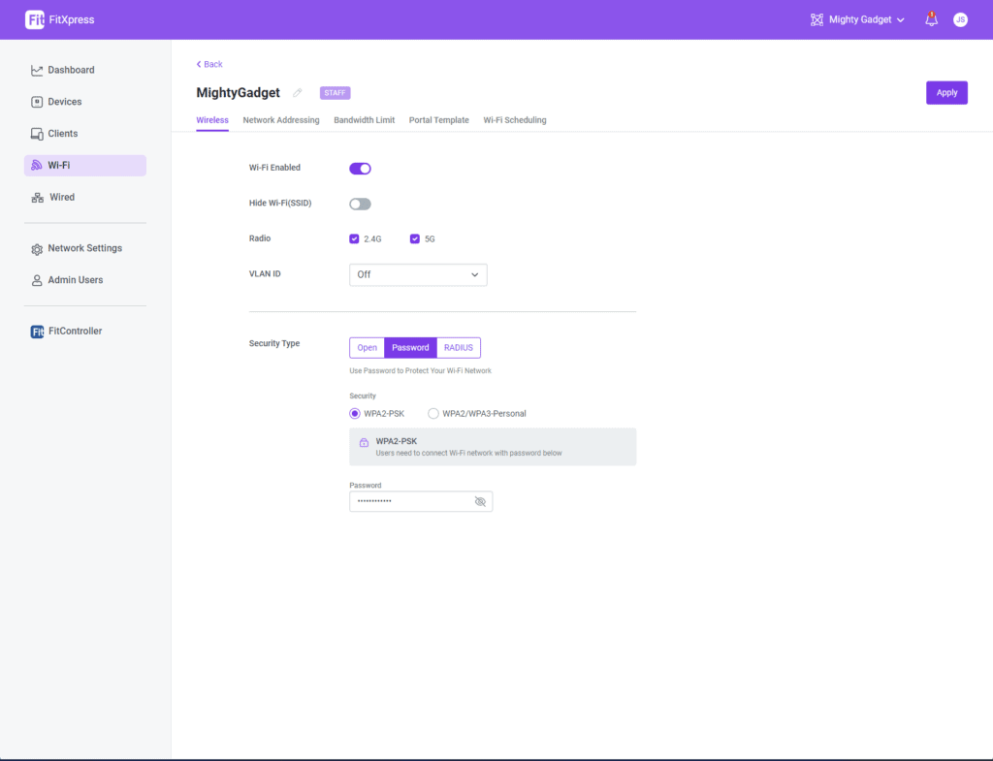
Task: Open the Clients section
Action: pos(62,134)
